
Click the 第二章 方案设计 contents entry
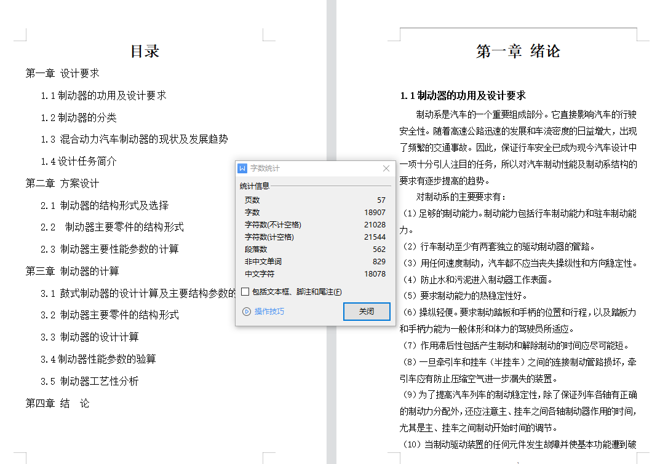tap(62, 183)
